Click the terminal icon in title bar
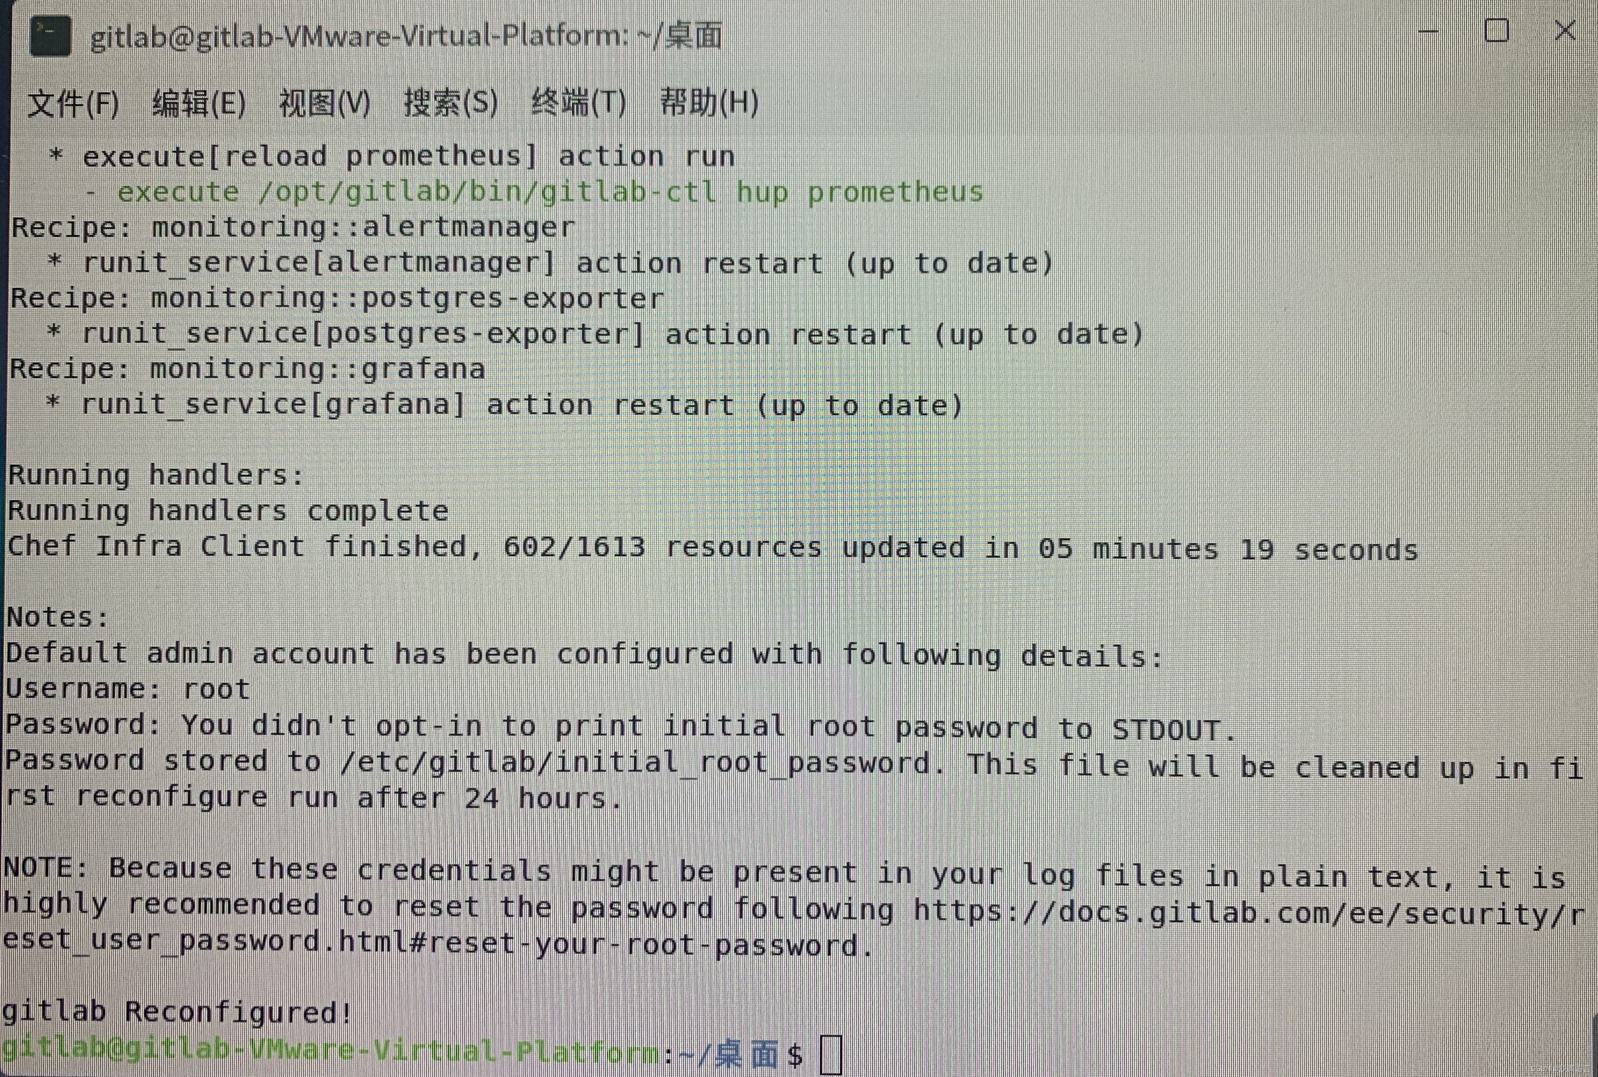The width and height of the screenshot is (1598, 1077). pyautogui.click(x=50, y=36)
